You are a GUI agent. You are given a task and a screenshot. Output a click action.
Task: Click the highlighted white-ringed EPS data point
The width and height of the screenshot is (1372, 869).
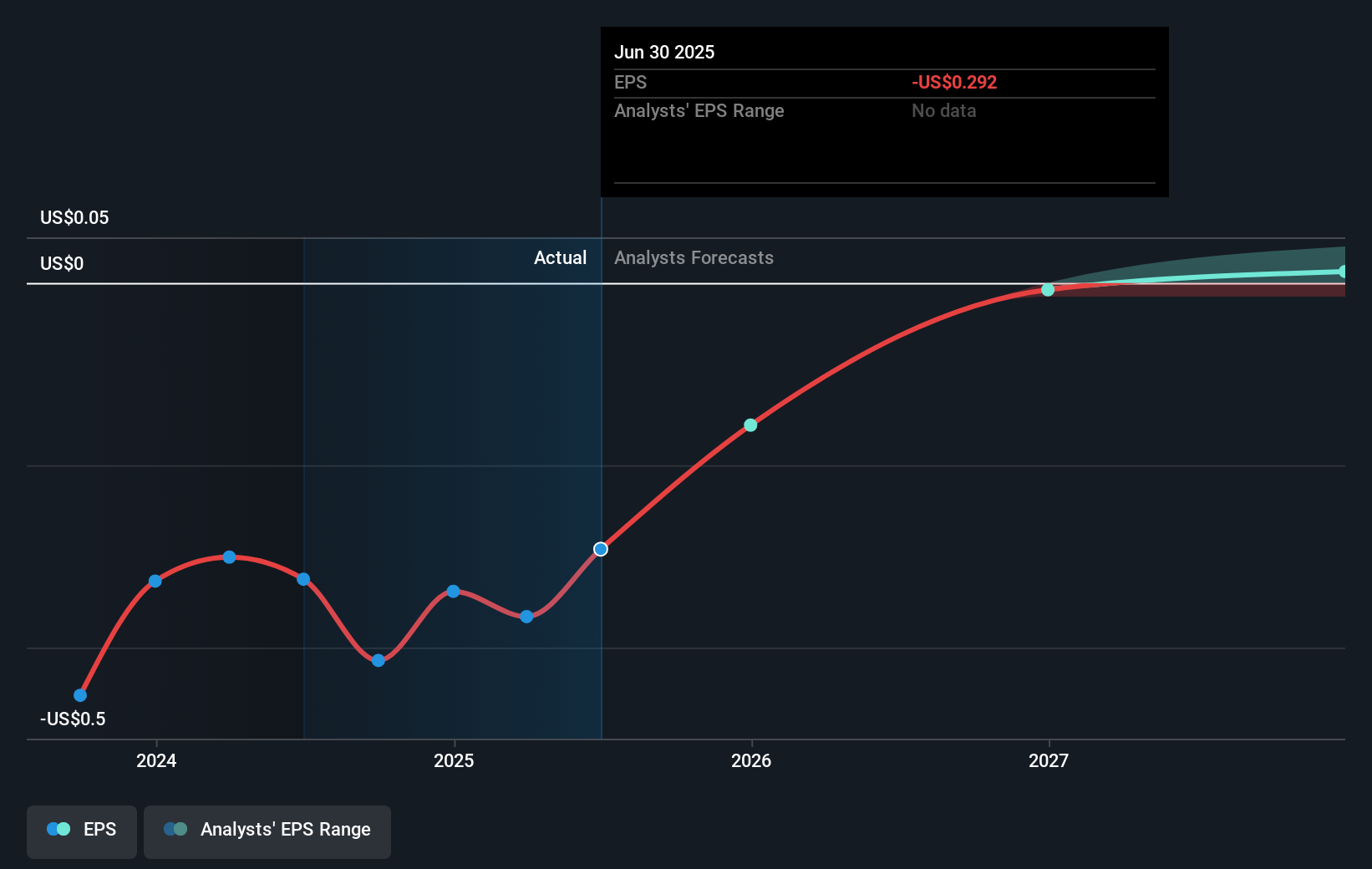coord(601,549)
